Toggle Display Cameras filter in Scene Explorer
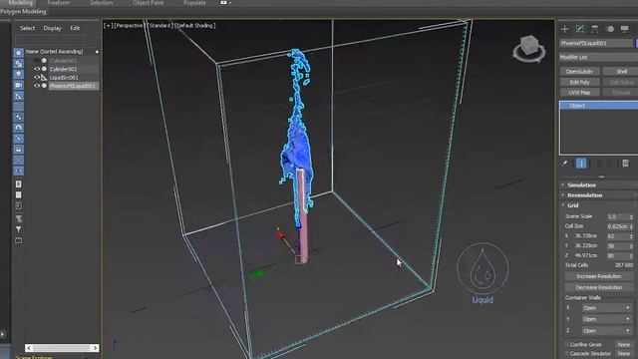Image resolution: width=638 pixels, height=359 pixels. coord(18,85)
